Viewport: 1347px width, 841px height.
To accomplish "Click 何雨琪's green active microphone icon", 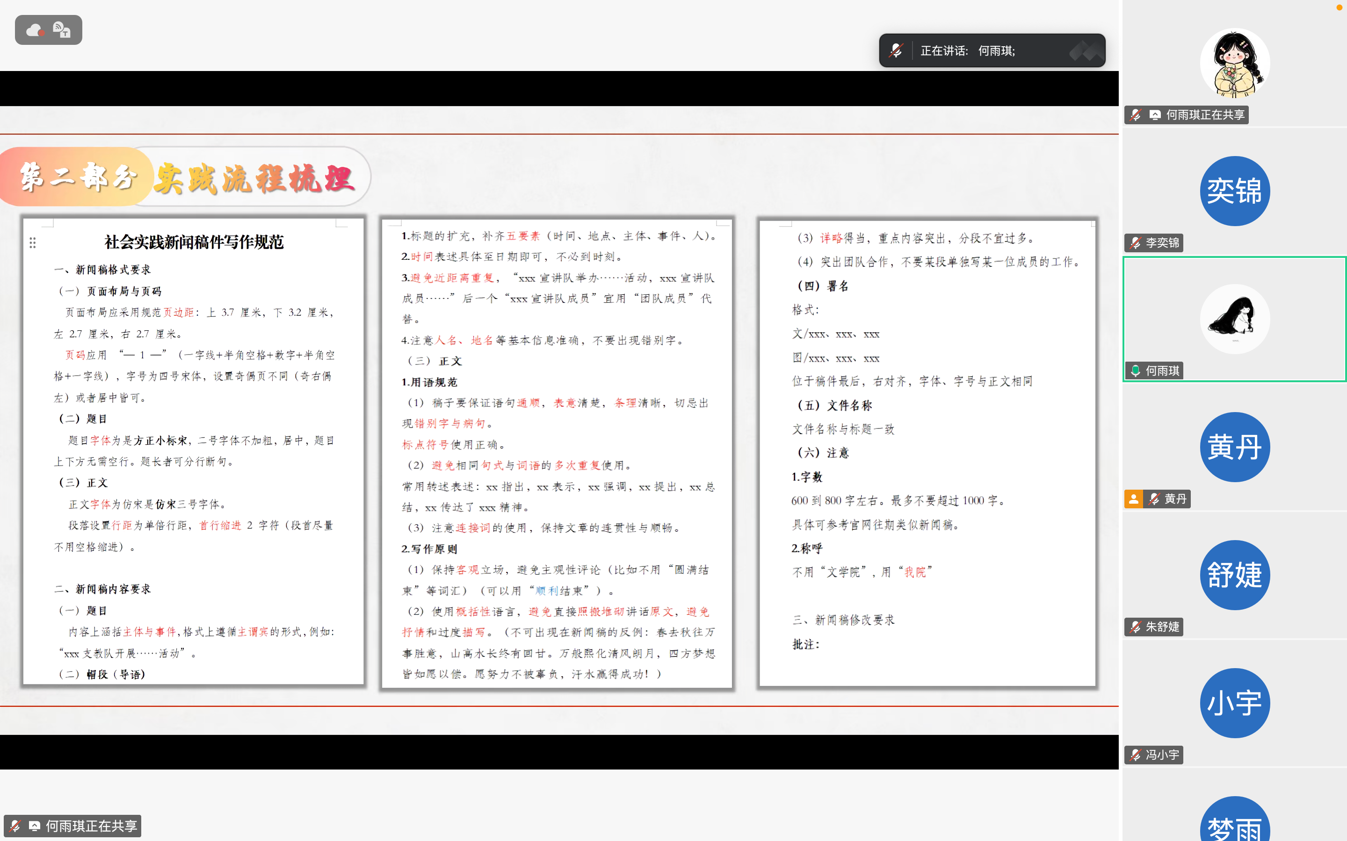I will coord(1136,371).
